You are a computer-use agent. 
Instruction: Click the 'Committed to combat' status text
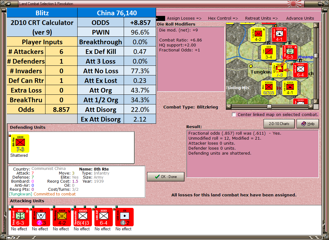click(55, 194)
